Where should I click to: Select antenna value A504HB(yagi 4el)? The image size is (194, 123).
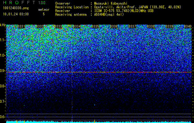click(109, 14)
